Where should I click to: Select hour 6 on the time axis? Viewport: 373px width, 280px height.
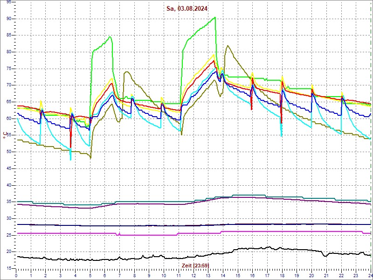tap(105, 276)
